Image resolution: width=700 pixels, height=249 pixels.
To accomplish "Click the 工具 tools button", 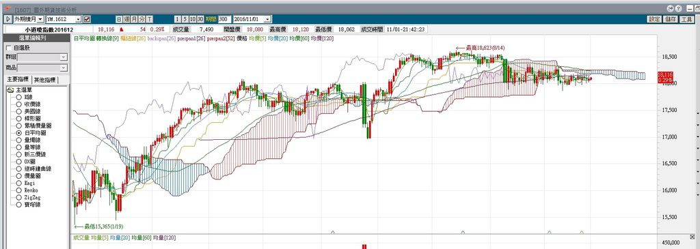I will 686,19.
